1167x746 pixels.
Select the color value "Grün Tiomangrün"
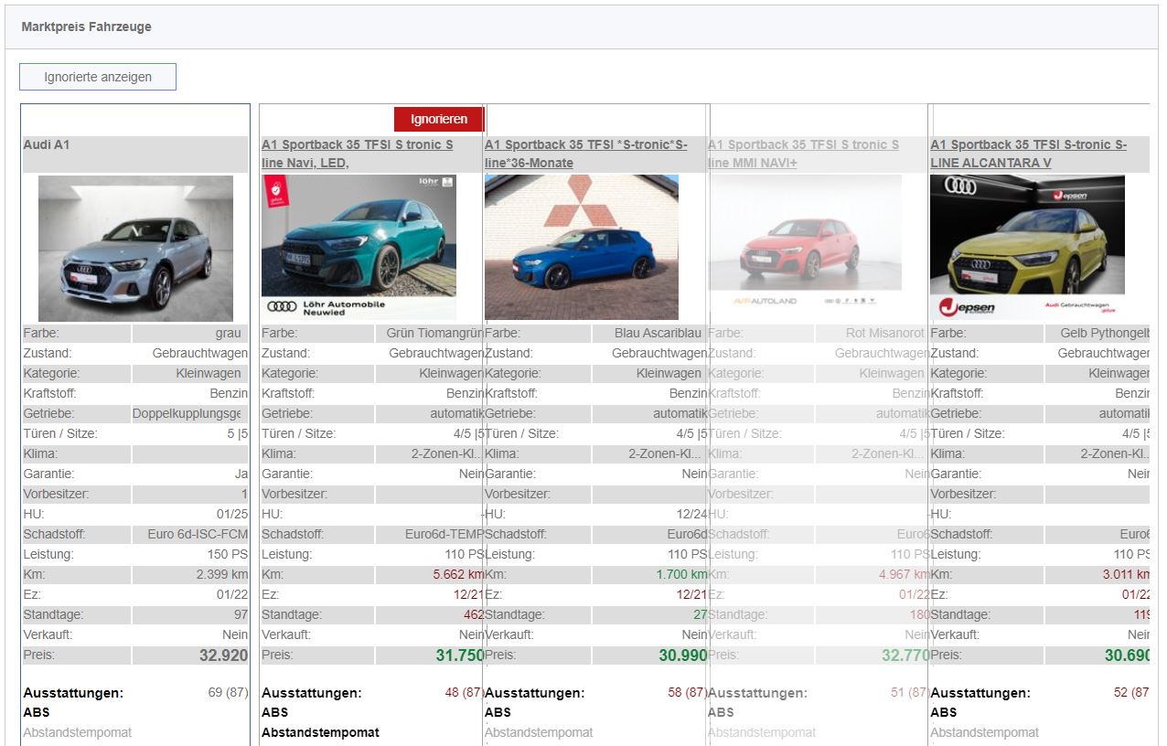pyautogui.click(x=435, y=334)
